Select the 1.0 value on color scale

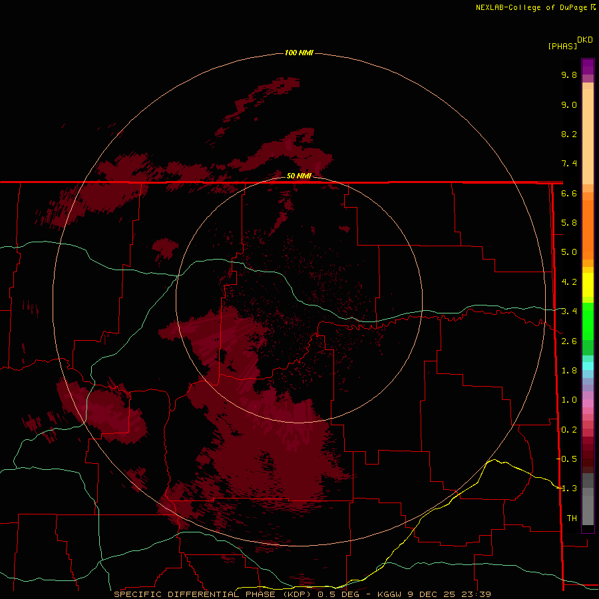click(x=569, y=400)
